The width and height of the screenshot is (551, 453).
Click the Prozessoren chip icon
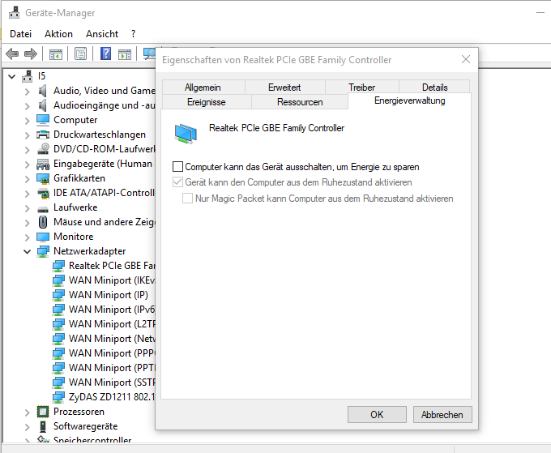(43, 412)
